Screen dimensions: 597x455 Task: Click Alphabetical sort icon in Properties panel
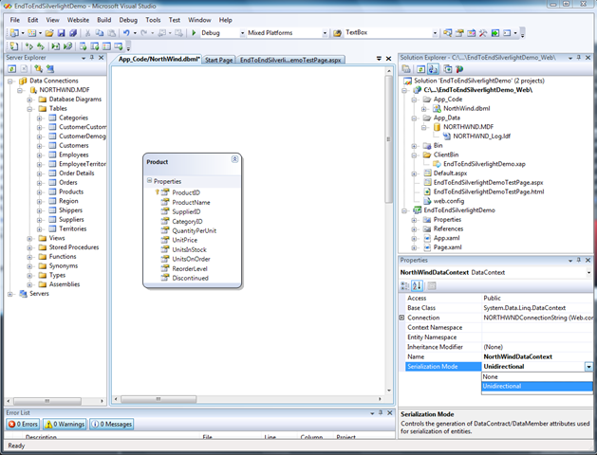(x=418, y=284)
